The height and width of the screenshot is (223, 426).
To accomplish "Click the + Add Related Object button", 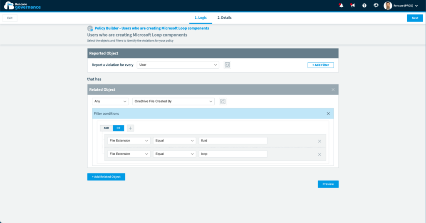I will (106, 177).
